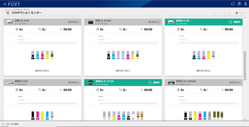Click the 赤坂SR_SC-P8550D printer icon
This screenshot has width=249, height=127.
pyautogui.click(x=171, y=83)
